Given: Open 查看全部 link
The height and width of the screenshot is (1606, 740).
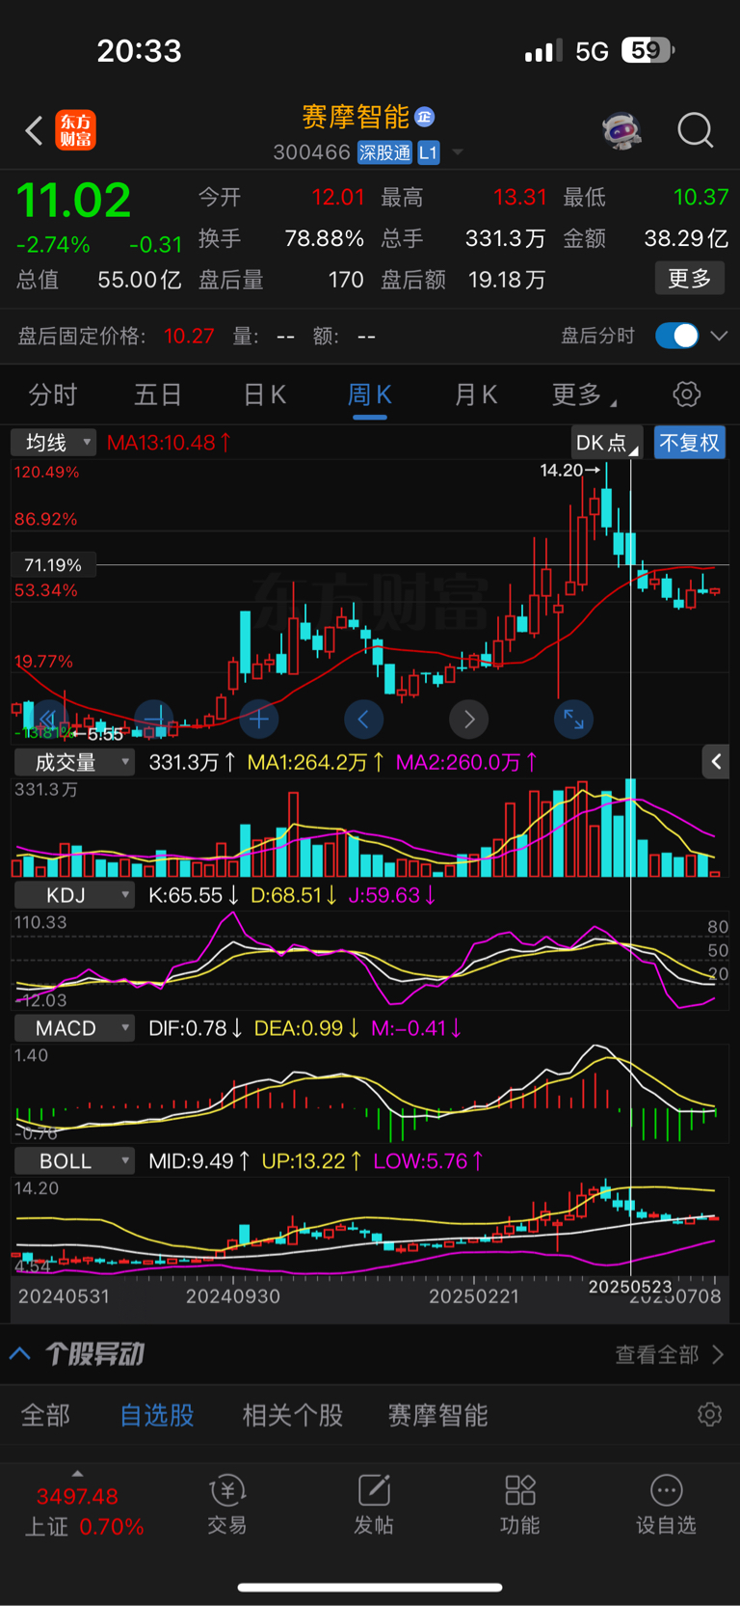Looking at the screenshot, I should coord(669,1354).
